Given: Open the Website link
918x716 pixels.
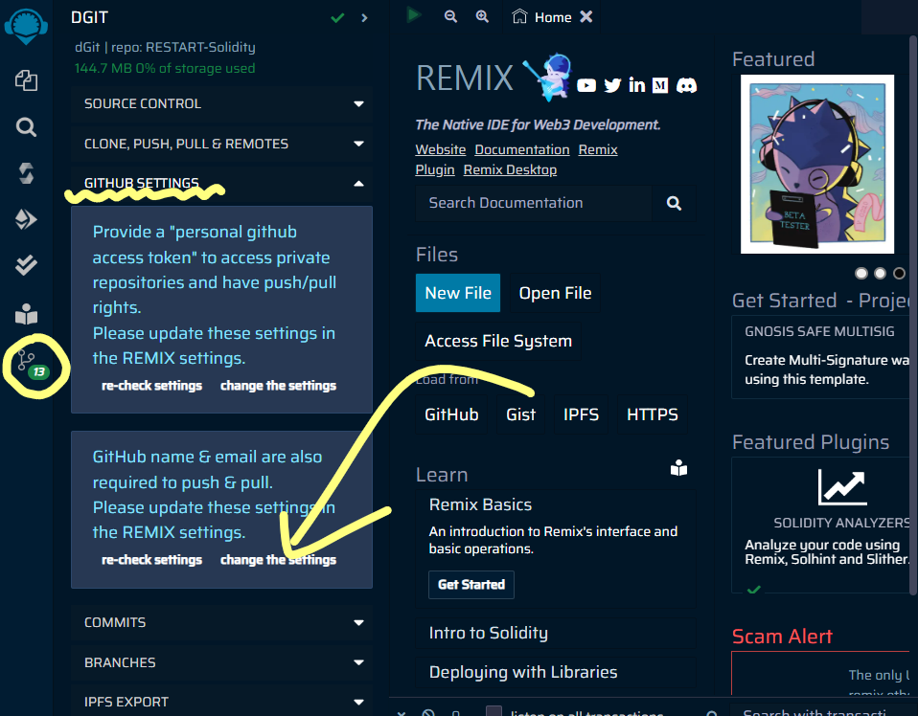Looking at the screenshot, I should pyautogui.click(x=440, y=149).
